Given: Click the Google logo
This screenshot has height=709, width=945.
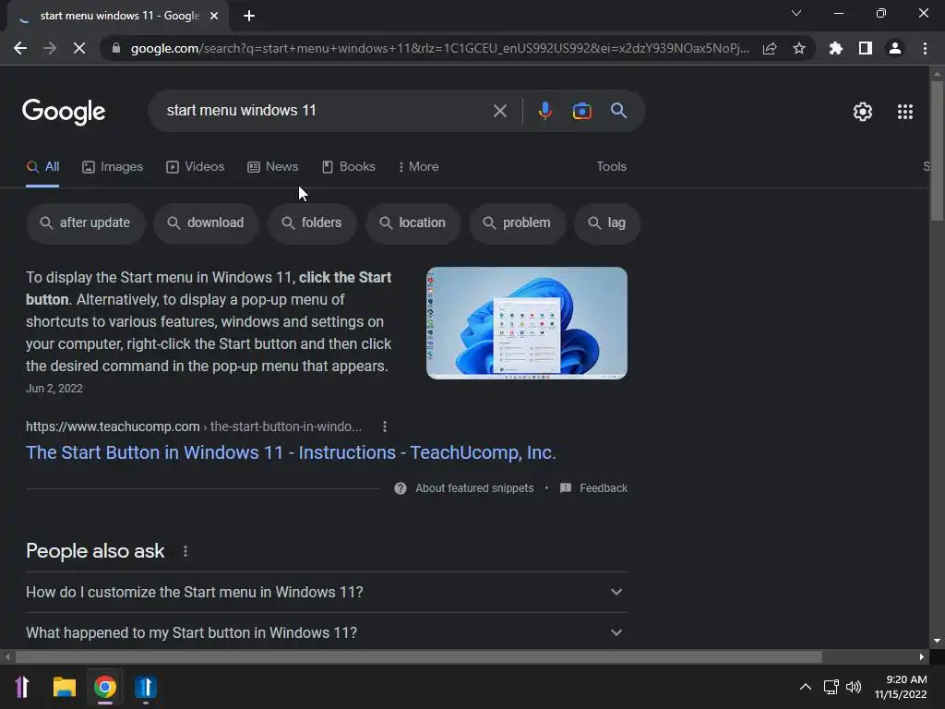Looking at the screenshot, I should [x=64, y=112].
